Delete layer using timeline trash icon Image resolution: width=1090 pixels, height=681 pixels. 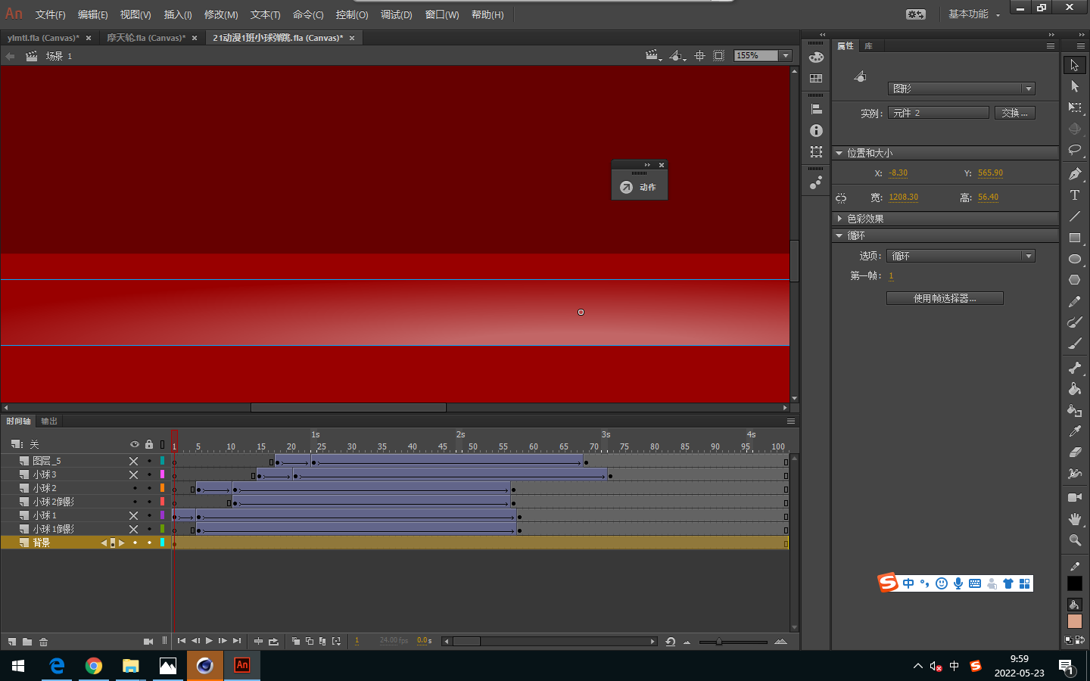[x=44, y=642]
